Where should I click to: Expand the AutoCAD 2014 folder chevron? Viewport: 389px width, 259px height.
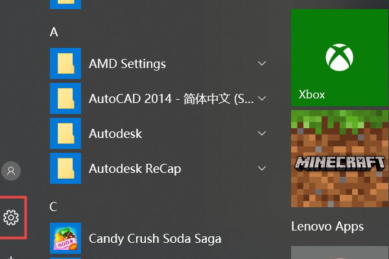(262, 98)
